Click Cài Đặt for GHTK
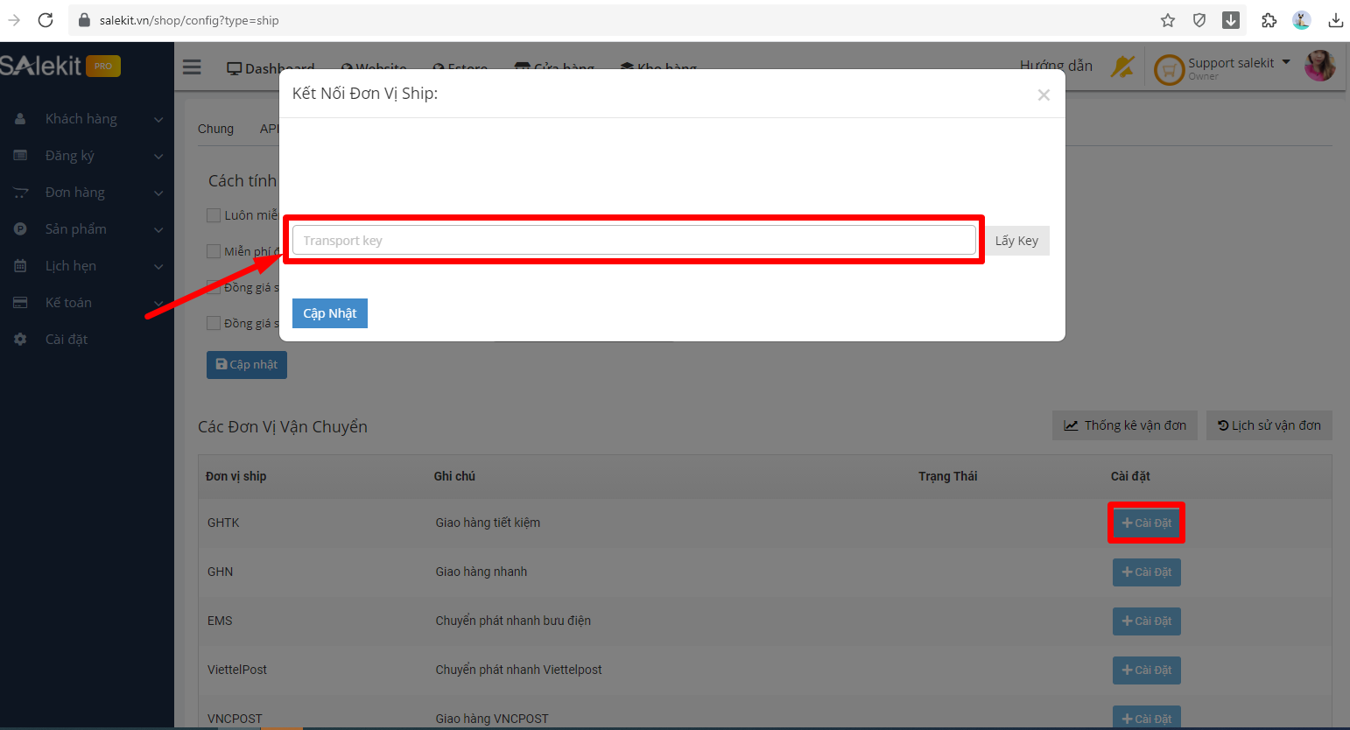Image resolution: width=1350 pixels, height=730 pixels. [1147, 523]
